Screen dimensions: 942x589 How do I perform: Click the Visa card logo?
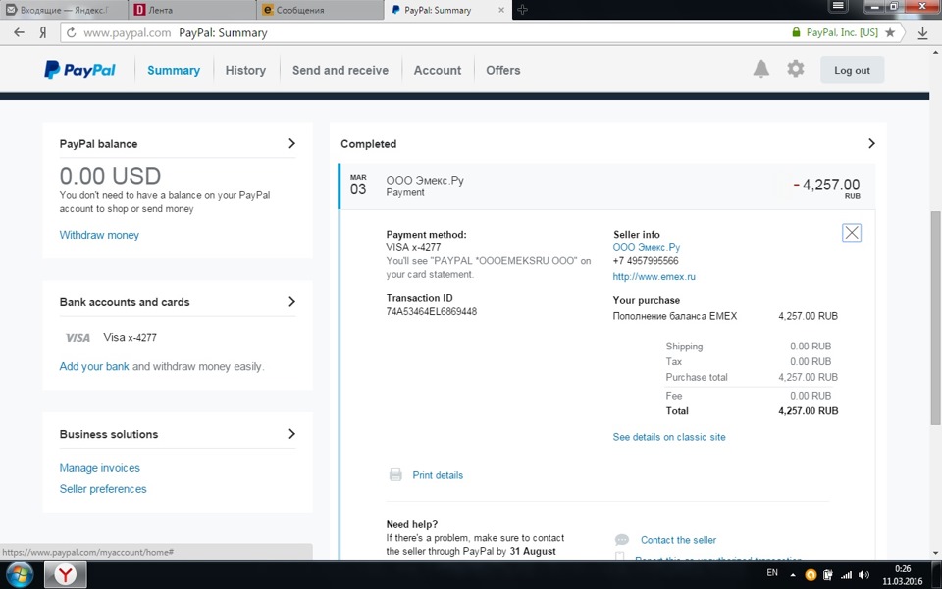(x=78, y=338)
